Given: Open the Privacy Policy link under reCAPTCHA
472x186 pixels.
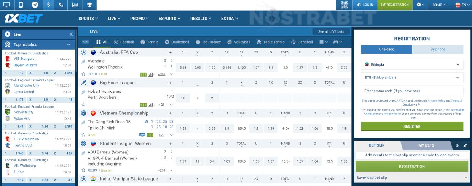Looking at the screenshot, I should (436, 101).
